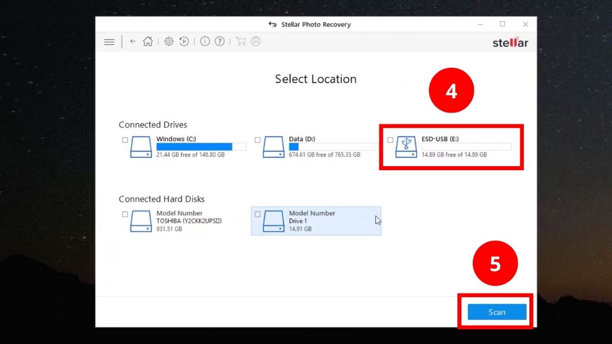The image size is (612, 344).
Task: Open the Home screen icon
Action: 148,42
